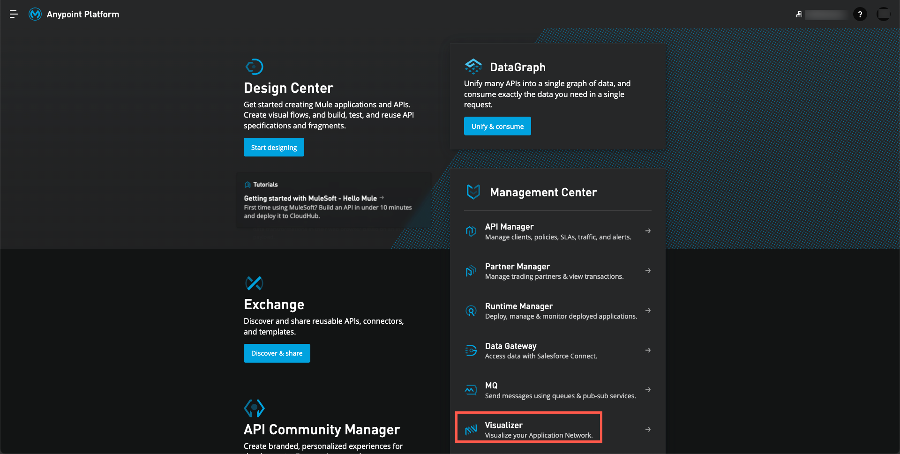Click the Tutorials label

click(265, 185)
